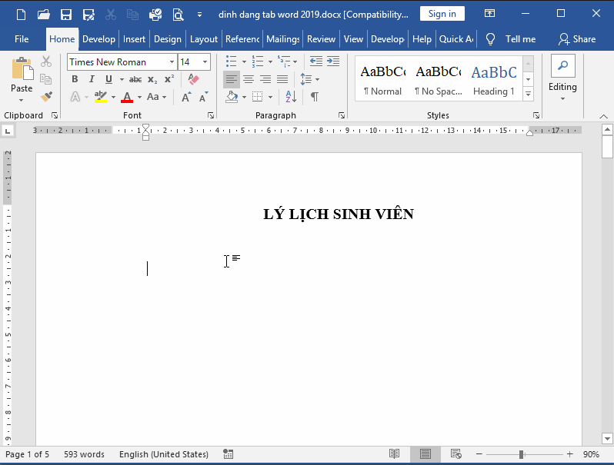This screenshot has height=465, width=614.
Task: Apply a bulleted list
Action: point(231,61)
